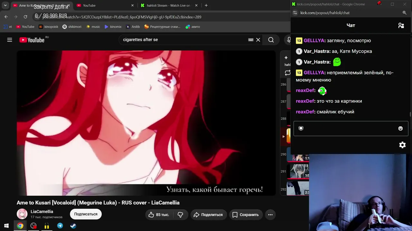Open the microphone voice search button

click(289, 40)
